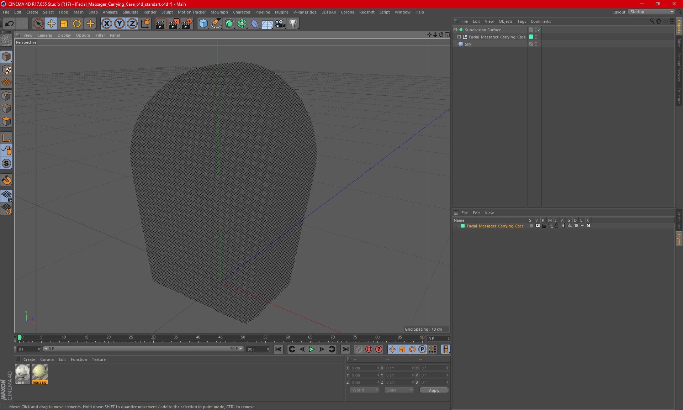Open the Deformer objects icon

point(255,23)
